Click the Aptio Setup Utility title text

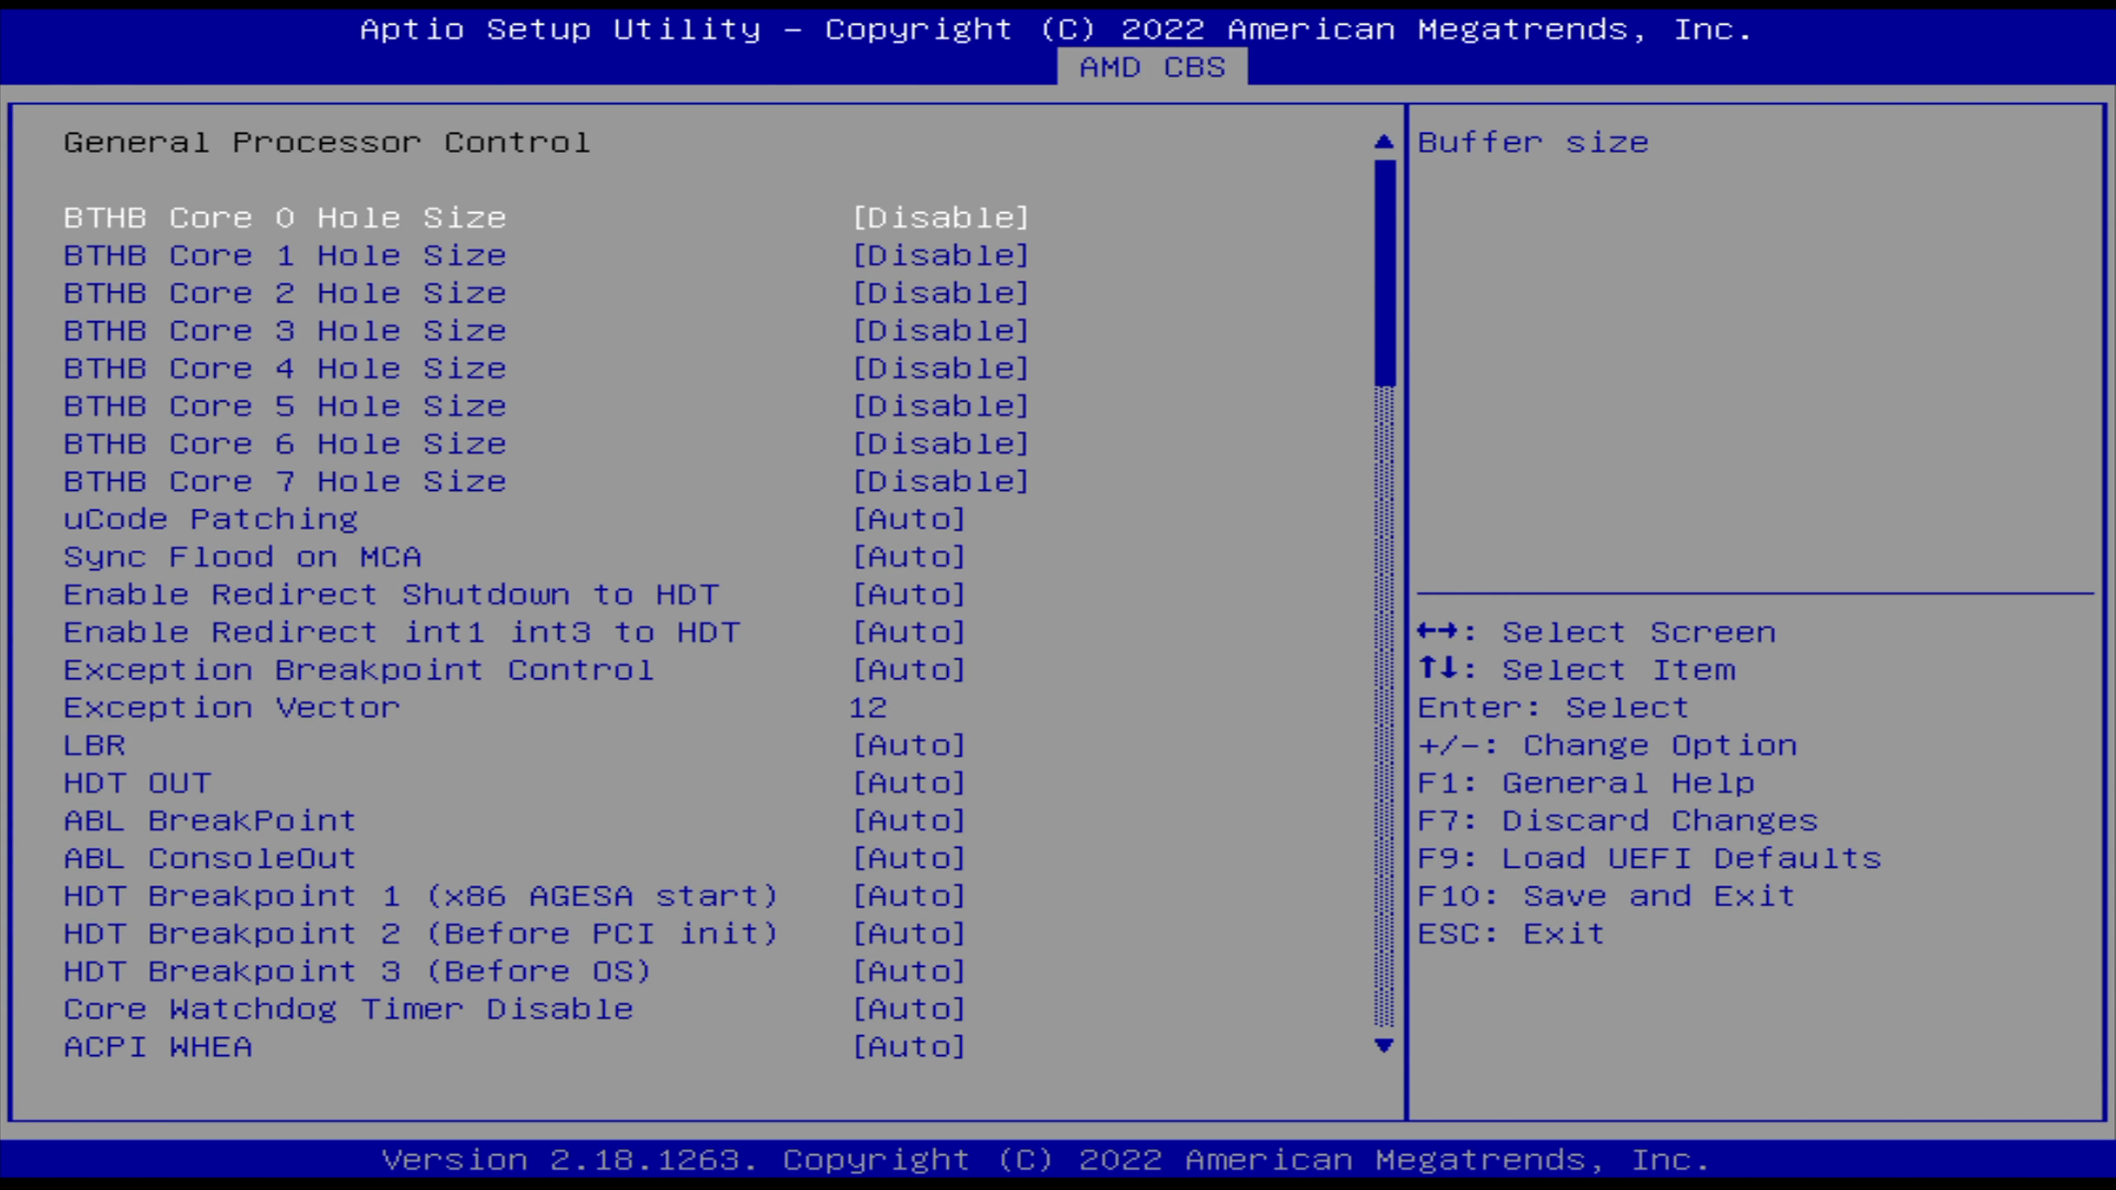1056,30
